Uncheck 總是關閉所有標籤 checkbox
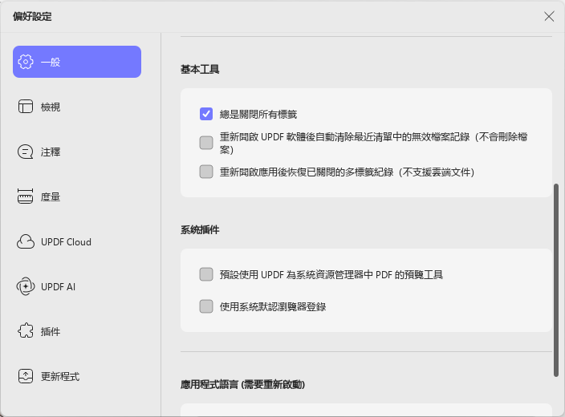 tap(206, 114)
